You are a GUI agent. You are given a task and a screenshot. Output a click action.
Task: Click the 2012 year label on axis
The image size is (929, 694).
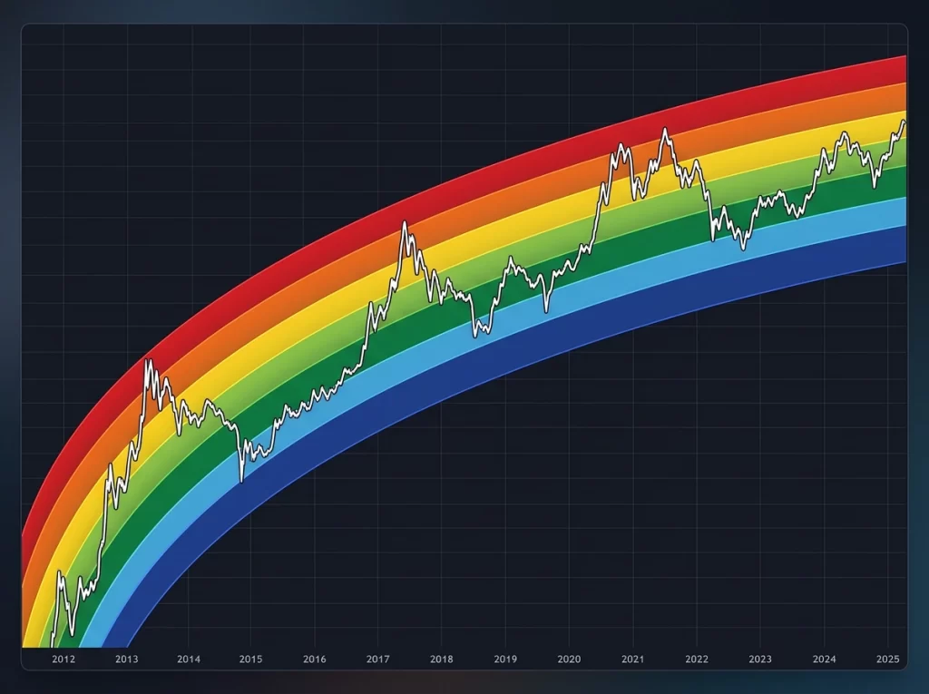click(x=64, y=659)
